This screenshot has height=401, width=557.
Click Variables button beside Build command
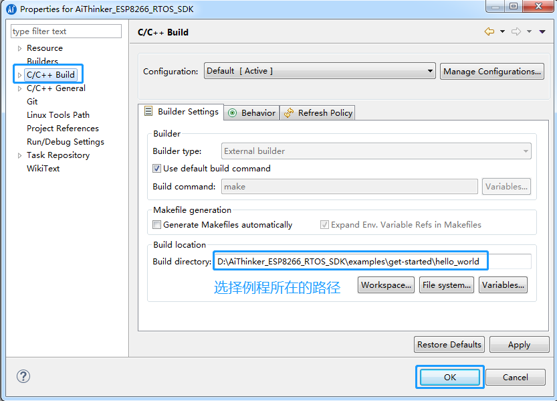click(x=506, y=187)
